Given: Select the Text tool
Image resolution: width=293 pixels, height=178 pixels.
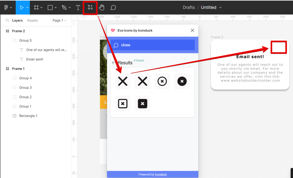Looking at the screenshot, I should tap(78, 7).
